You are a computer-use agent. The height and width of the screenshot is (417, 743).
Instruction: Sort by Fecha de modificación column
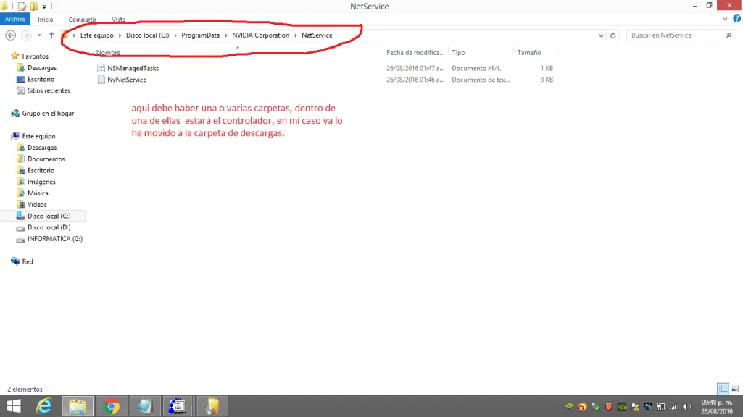pos(415,53)
